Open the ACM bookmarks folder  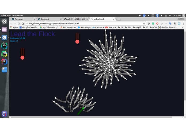153,27
